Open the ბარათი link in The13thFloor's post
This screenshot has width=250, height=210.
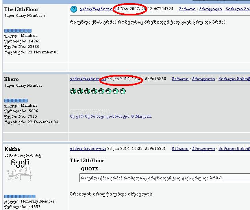(x=187, y=9)
